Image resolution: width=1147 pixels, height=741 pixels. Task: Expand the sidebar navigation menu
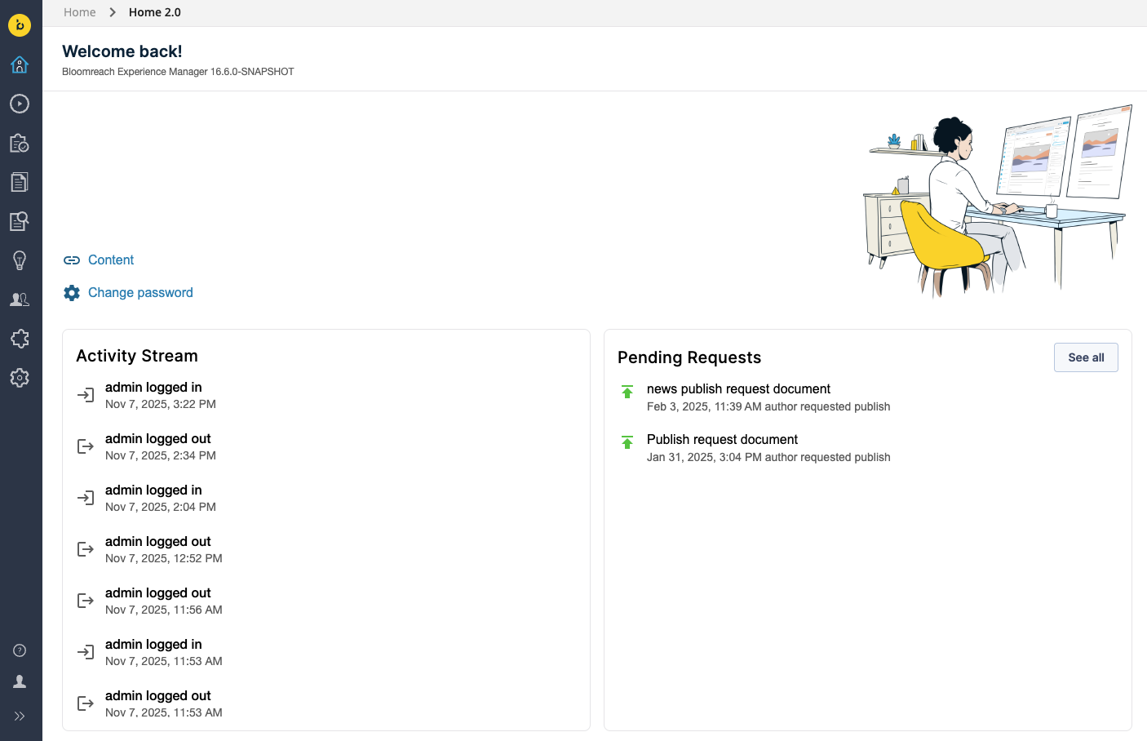click(x=20, y=716)
